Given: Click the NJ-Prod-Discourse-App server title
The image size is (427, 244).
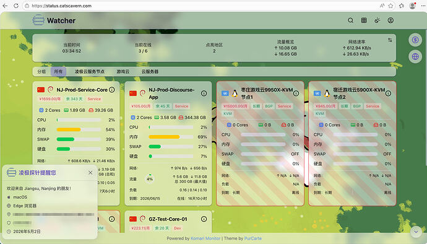Looking at the screenshot, I should [x=171, y=94].
